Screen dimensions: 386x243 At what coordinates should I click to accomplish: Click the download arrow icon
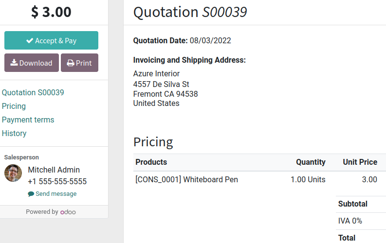tap(14, 63)
